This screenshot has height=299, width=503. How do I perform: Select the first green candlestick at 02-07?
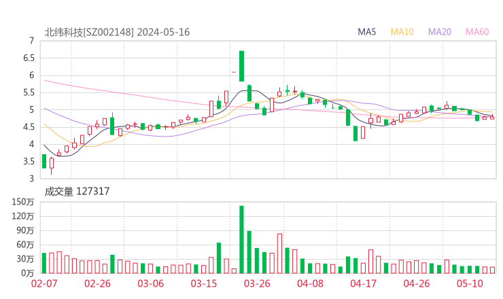pos(44,161)
